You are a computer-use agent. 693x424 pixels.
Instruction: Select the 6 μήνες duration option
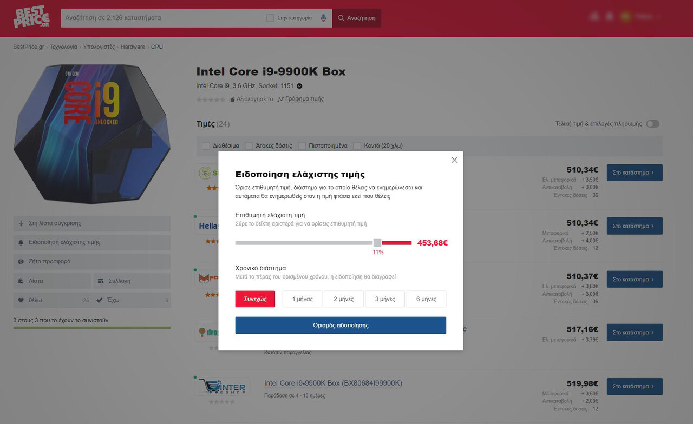(426, 299)
